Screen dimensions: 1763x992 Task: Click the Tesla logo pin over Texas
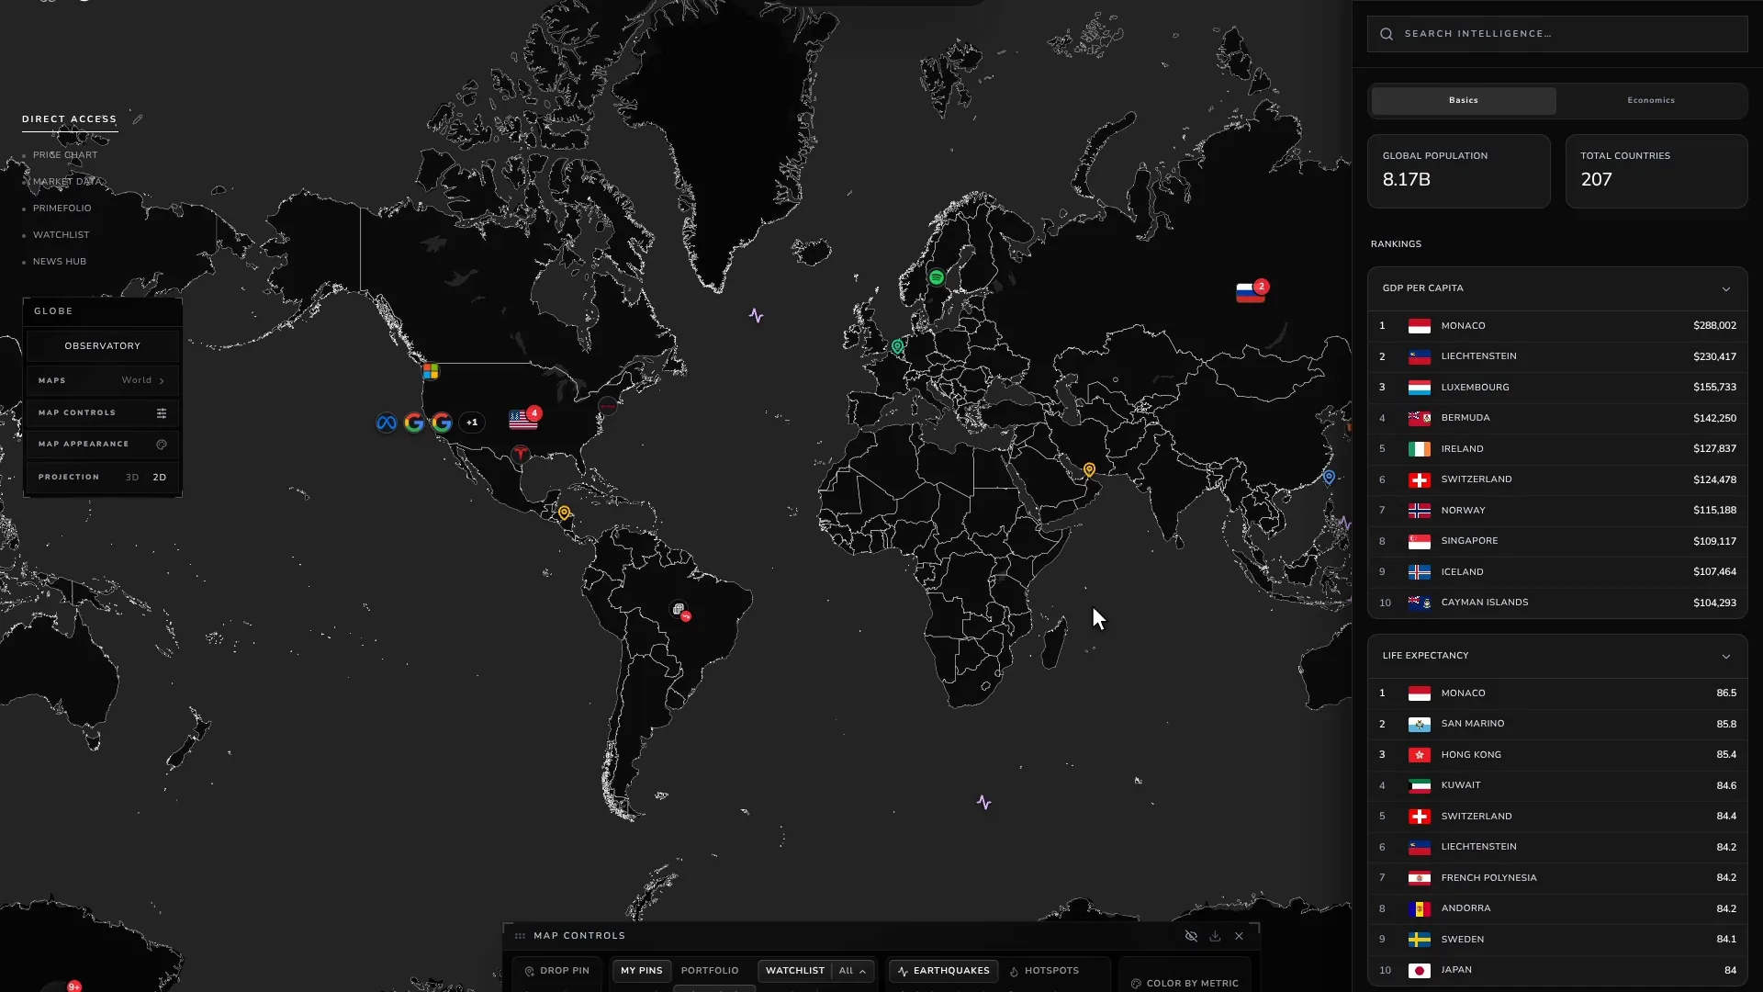[521, 454]
